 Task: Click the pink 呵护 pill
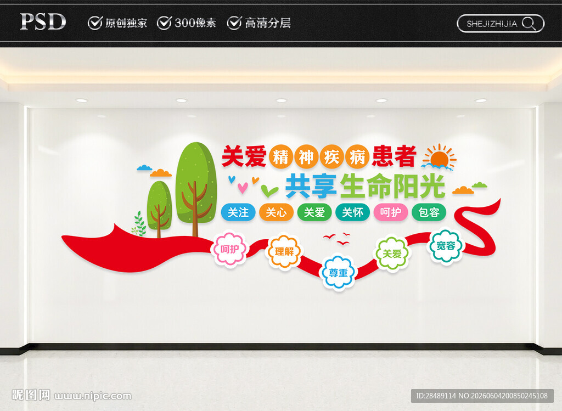(391, 212)
